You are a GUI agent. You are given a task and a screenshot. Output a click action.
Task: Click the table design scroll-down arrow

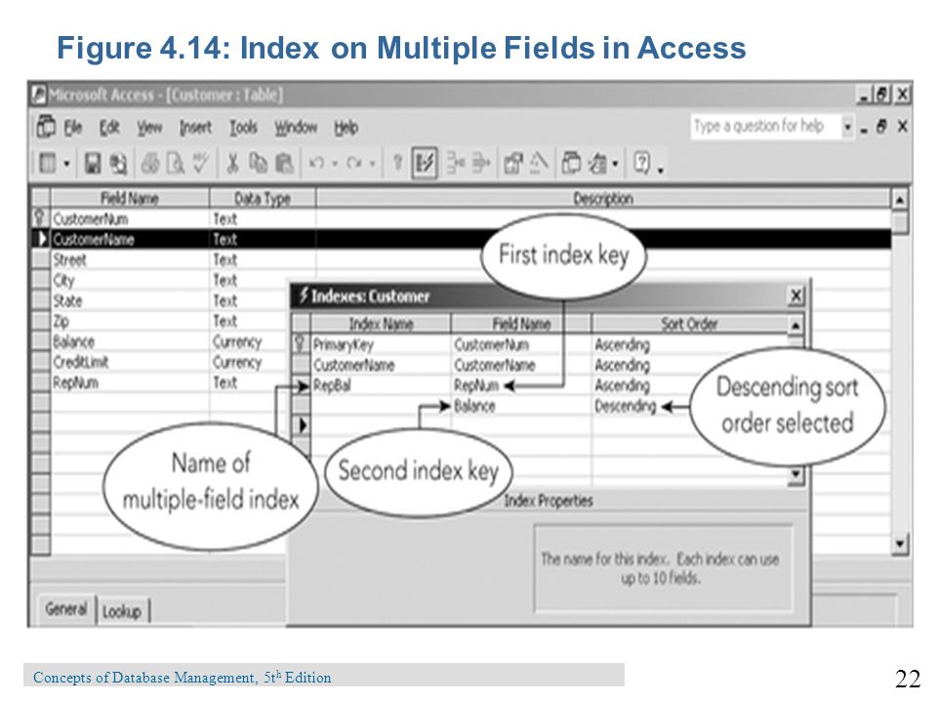(x=900, y=543)
